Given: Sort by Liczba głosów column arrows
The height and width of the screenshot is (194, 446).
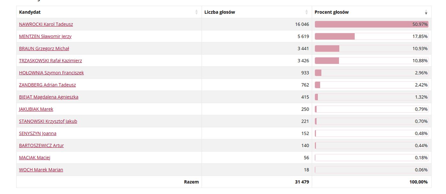Looking at the screenshot, I should click(306, 12).
